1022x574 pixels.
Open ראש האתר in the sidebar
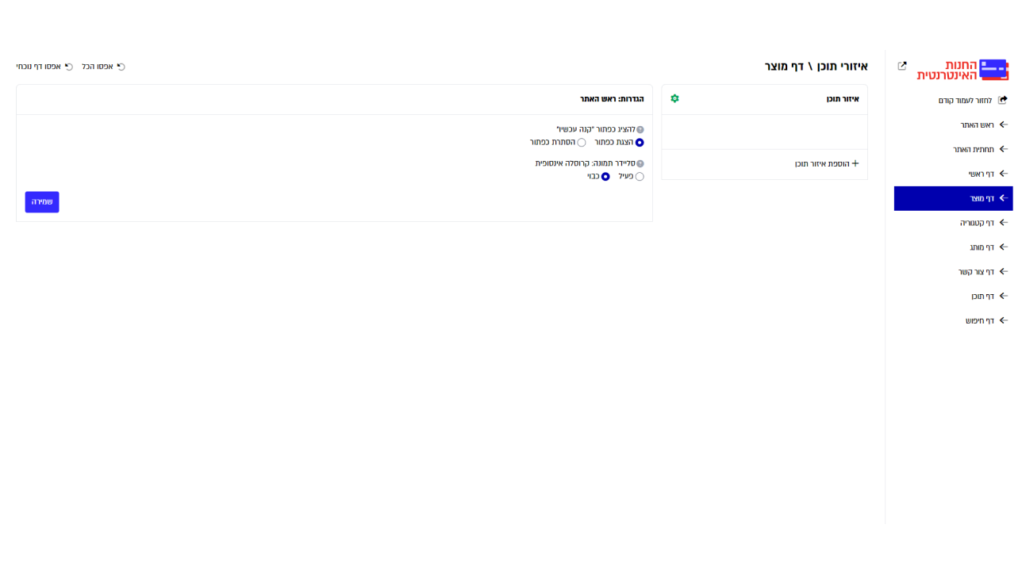983,125
